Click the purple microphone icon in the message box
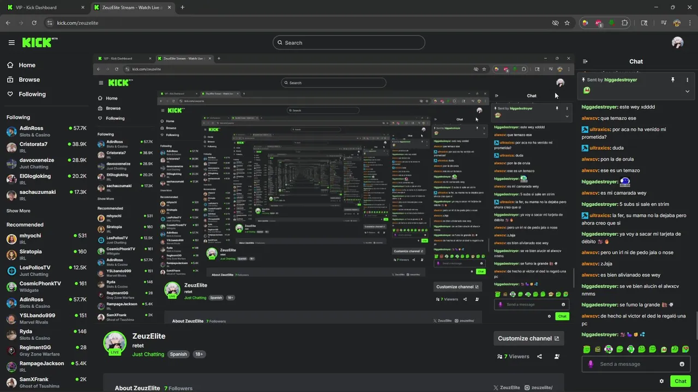Screen dimensions: 698x392 coord(590,364)
